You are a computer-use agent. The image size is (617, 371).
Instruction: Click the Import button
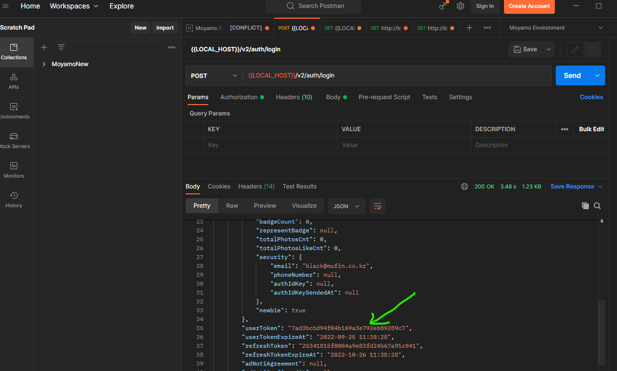click(165, 28)
